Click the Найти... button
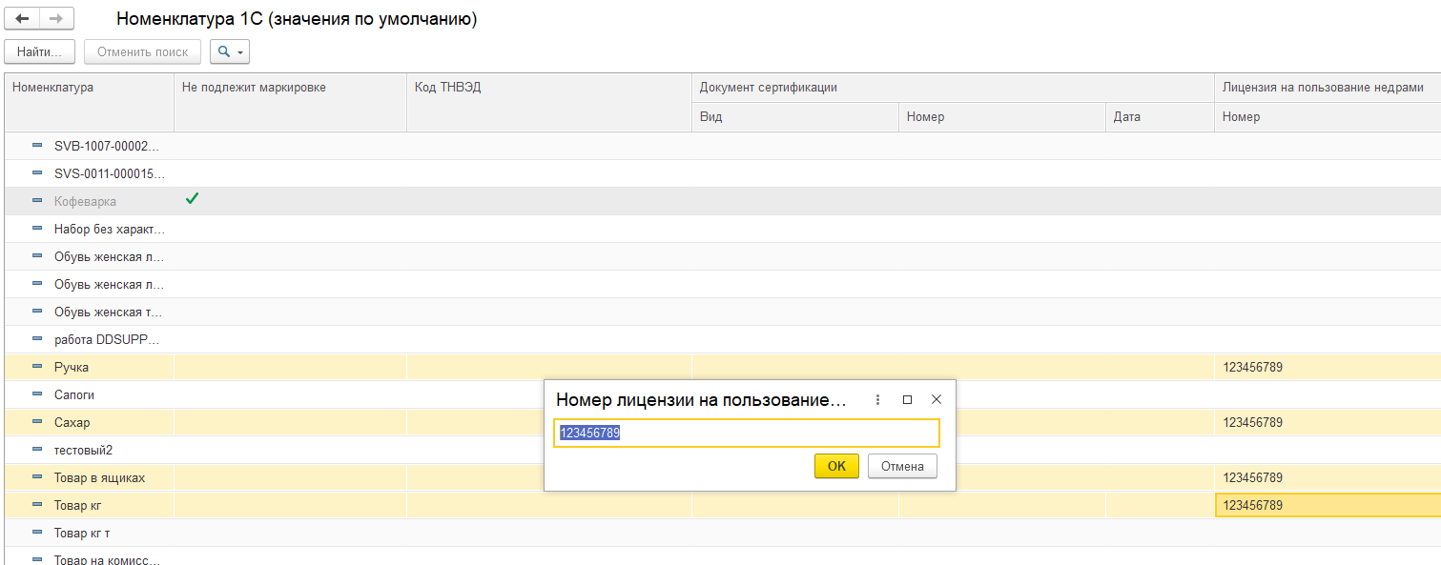Image resolution: width=1441 pixels, height=565 pixels. pos(39,51)
